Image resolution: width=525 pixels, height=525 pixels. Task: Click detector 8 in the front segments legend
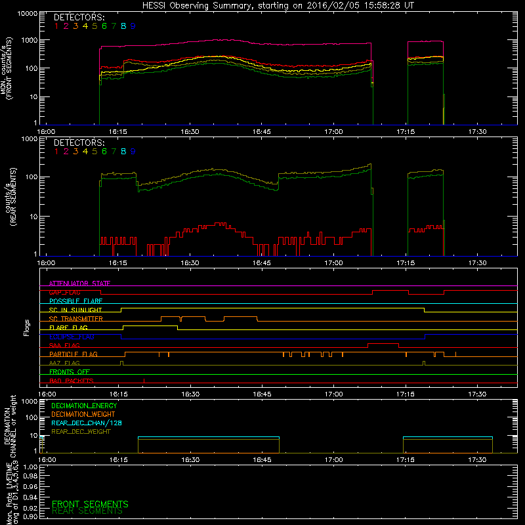[x=123, y=26]
